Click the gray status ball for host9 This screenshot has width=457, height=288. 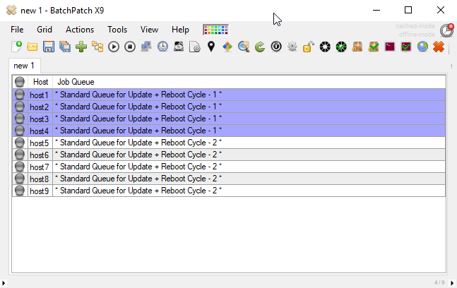(x=20, y=191)
